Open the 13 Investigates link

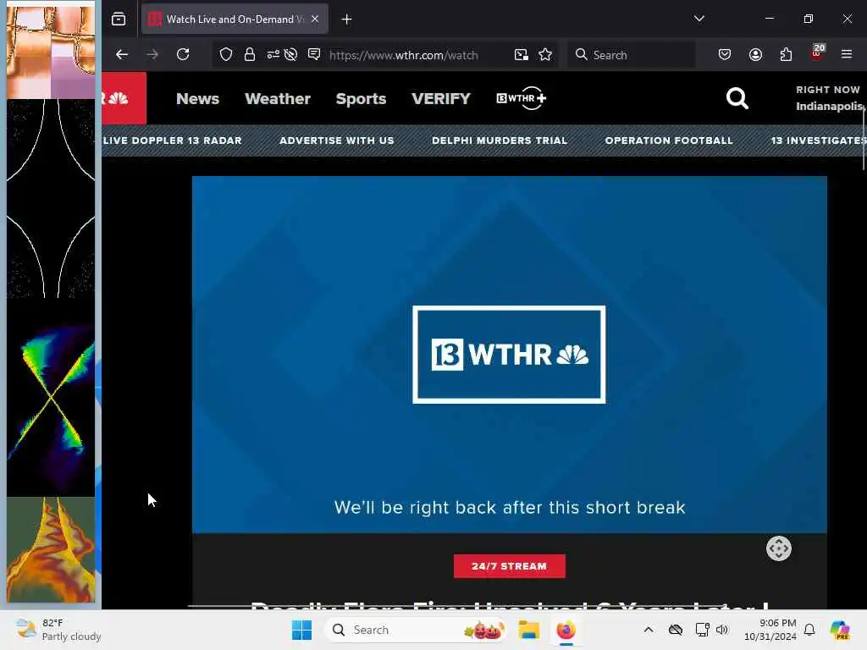point(818,140)
